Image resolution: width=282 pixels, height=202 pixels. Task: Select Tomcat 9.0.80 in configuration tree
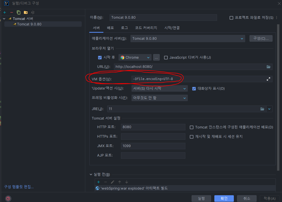[x=43, y=24]
